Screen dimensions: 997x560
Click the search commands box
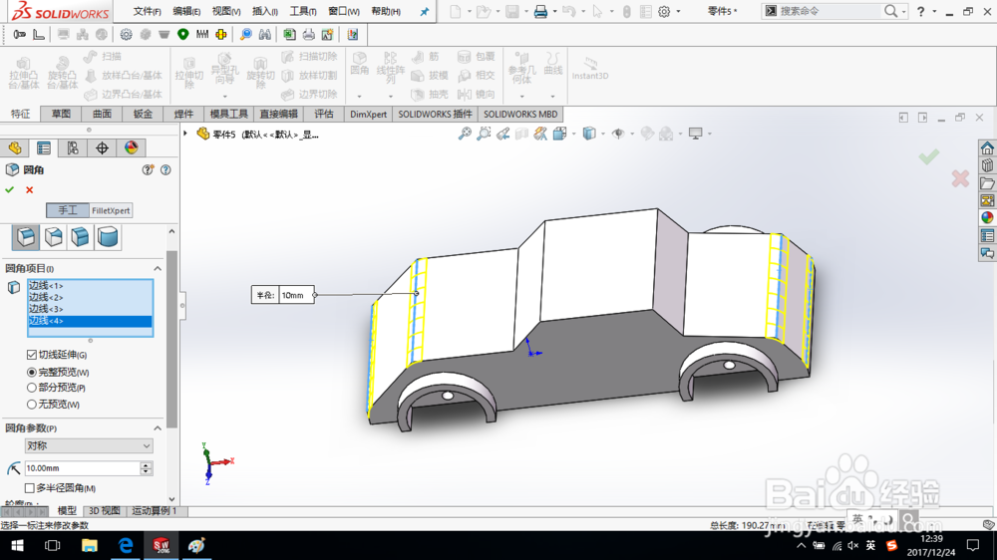[x=831, y=11]
